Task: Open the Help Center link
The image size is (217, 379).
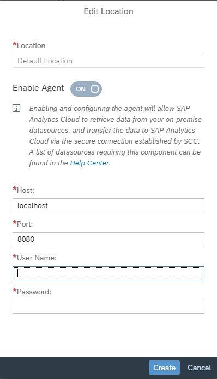Action: click(89, 163)
